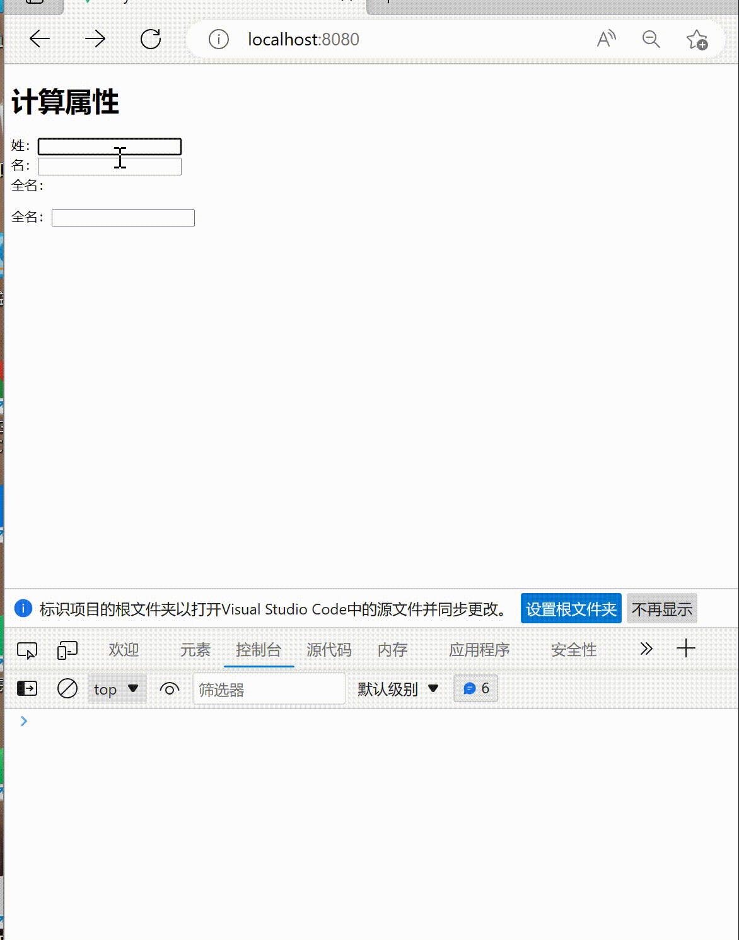The width and height of the screenshot is (739, 940).
Task: Switch to the 源代码 panel
Action: [x=329, y=650]
